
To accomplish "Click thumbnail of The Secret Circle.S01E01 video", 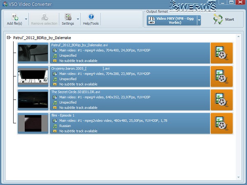I will click(x=33, y=100).
